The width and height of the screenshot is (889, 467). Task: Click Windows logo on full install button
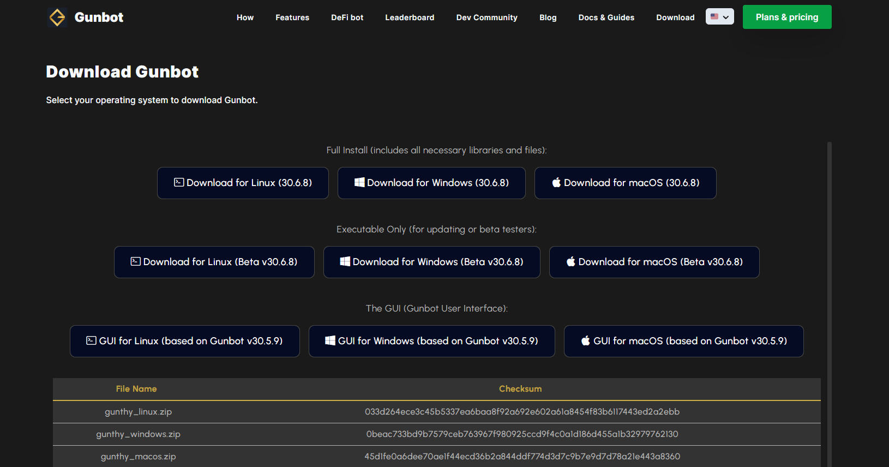click(x=359, y=182)
